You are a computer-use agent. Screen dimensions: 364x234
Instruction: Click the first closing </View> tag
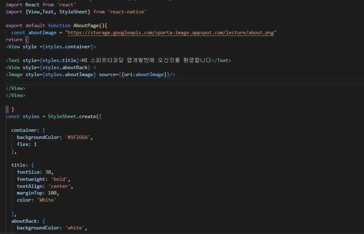tap(15, 88)
